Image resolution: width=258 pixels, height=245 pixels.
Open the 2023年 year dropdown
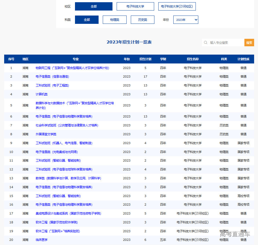(186, 20)
